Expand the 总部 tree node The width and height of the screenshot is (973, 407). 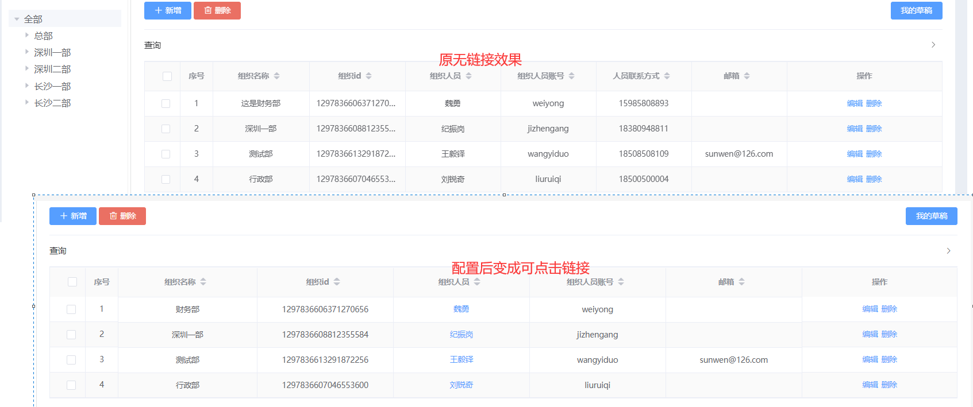pos(27,36)
